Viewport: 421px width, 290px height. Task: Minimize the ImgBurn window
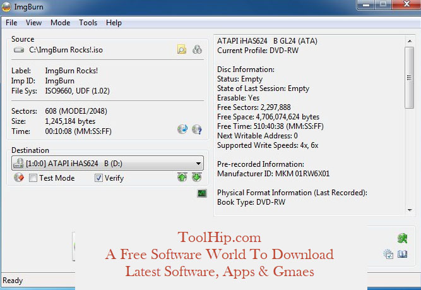(x=365, y=4)
